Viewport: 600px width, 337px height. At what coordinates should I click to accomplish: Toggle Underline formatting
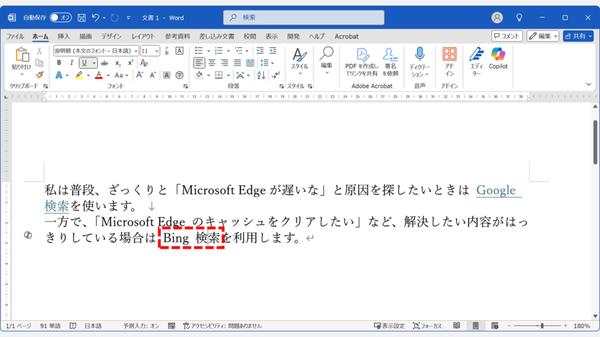(84, 63)
